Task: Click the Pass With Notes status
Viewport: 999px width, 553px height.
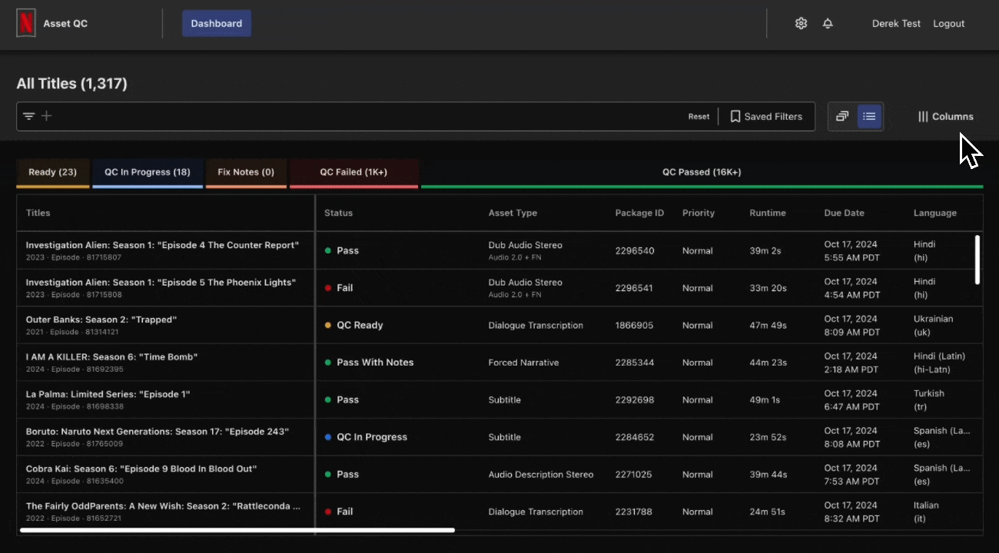Action: click(x=369, y=363)
